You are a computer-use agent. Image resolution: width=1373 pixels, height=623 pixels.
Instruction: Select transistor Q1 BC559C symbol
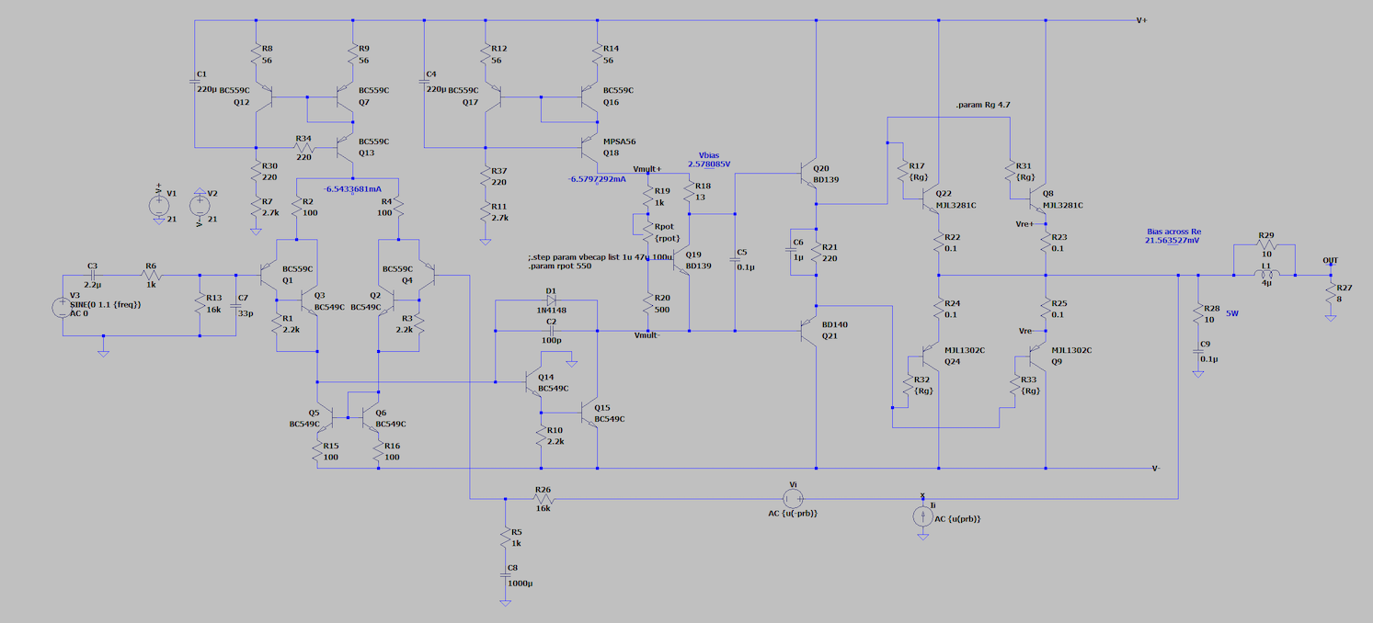(269, 275)
